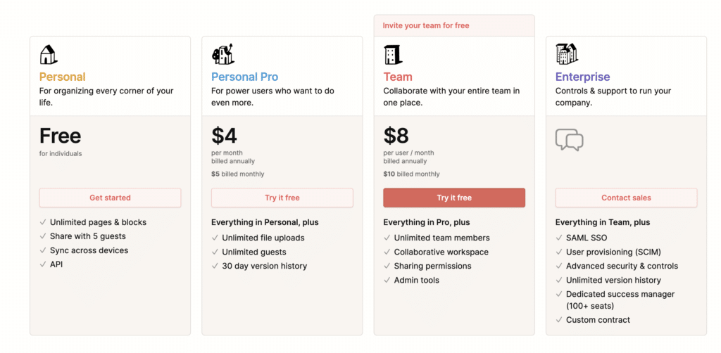Click the Personal Pro house with tree icon
The height and width of the screenshot is (353, 721).
(x=222, y=55)
